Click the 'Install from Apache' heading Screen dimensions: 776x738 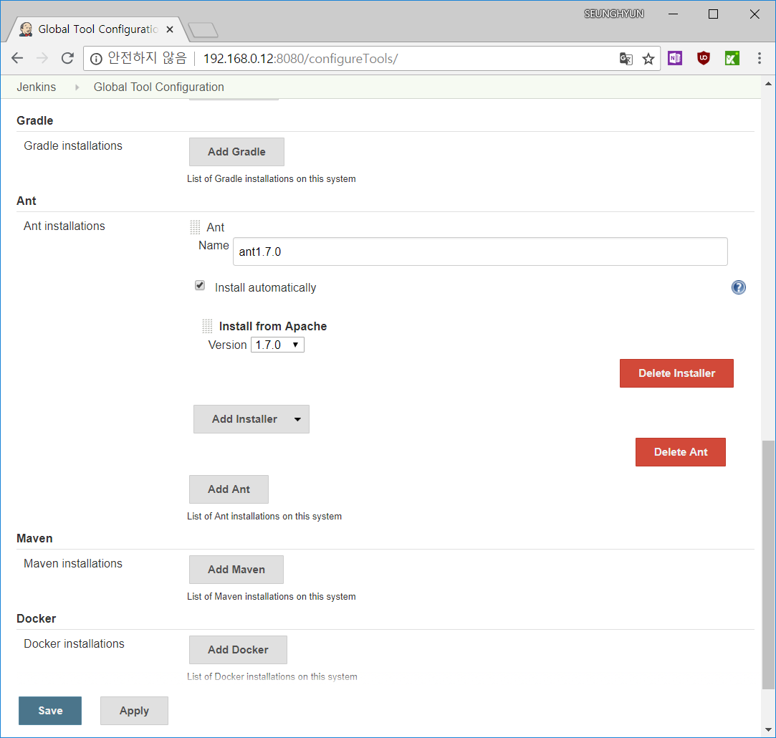[x=273, y=326]
